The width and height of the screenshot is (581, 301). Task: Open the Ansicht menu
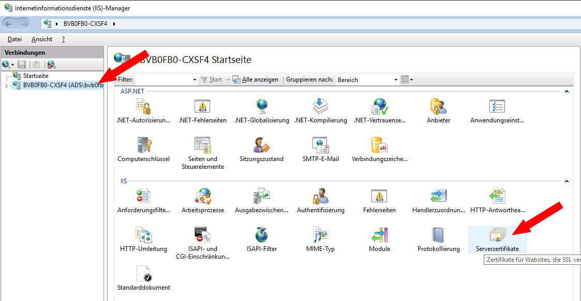click(x=41, y=39)
